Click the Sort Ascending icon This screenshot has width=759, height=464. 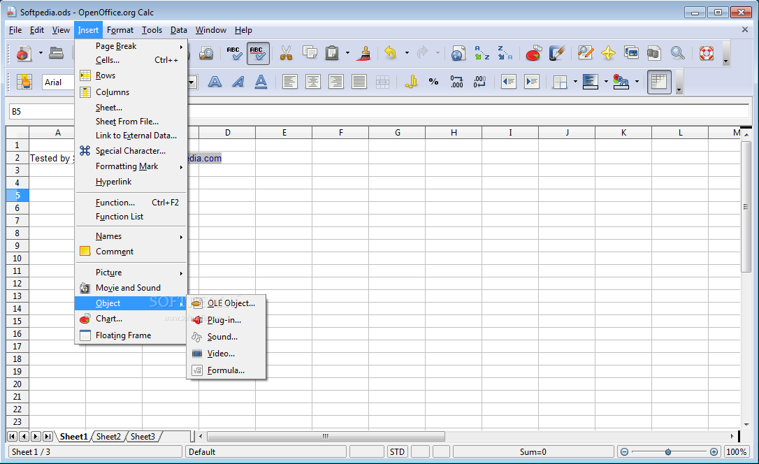pos(482,52)
